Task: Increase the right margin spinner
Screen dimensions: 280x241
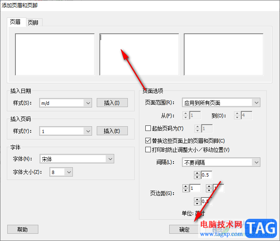Action: pos(209,186)
